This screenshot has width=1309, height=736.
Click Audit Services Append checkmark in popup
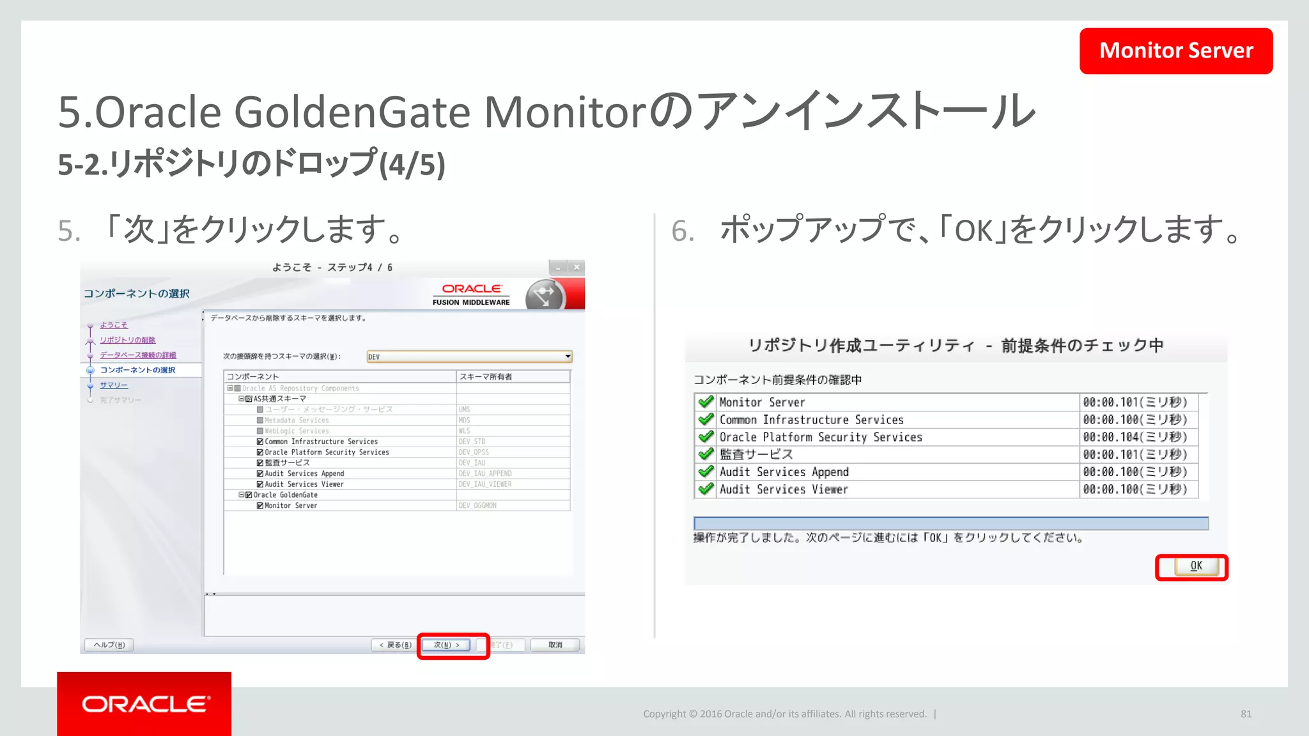pos(706,471)
